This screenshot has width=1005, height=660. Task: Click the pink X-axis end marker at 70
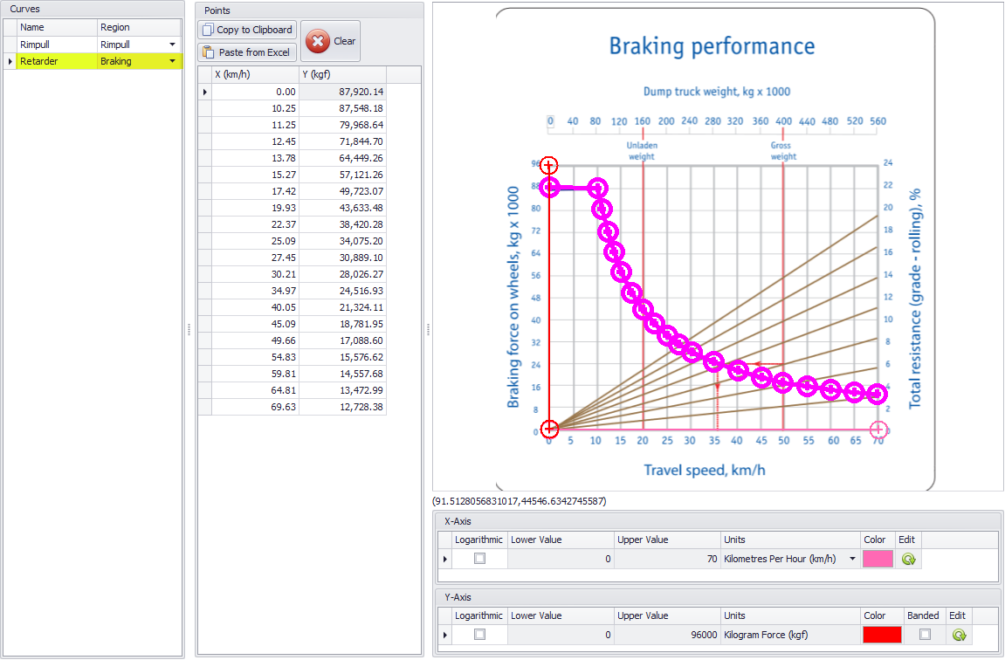[x=878, y=429]
